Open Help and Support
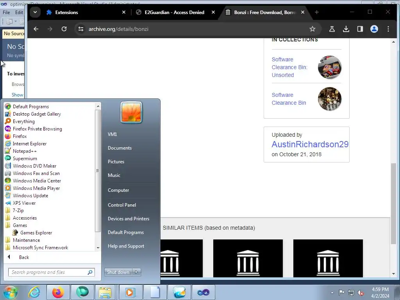400x300 pixels. [x=126, y=246]
